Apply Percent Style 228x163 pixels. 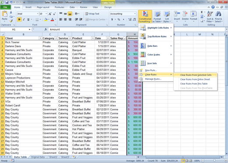(x=119, y=19)
